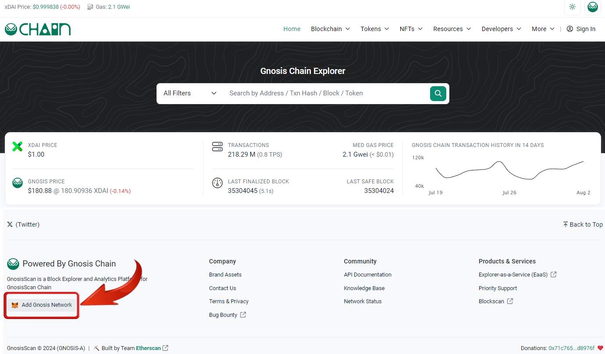
Task: Expand the NFTs menu
Action: (411, 29)
